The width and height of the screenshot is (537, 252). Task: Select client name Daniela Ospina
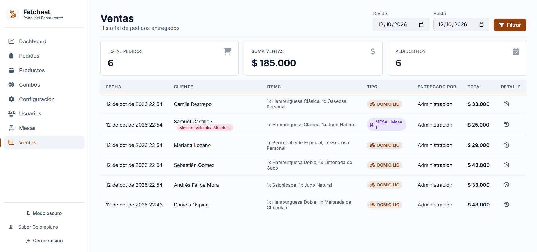(191, 205)
